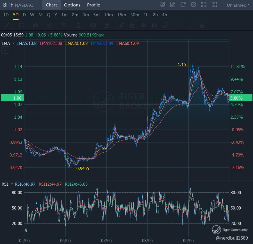
Task: Toggle drawing visibility with eye icon
Action: (x=143, y=25)
